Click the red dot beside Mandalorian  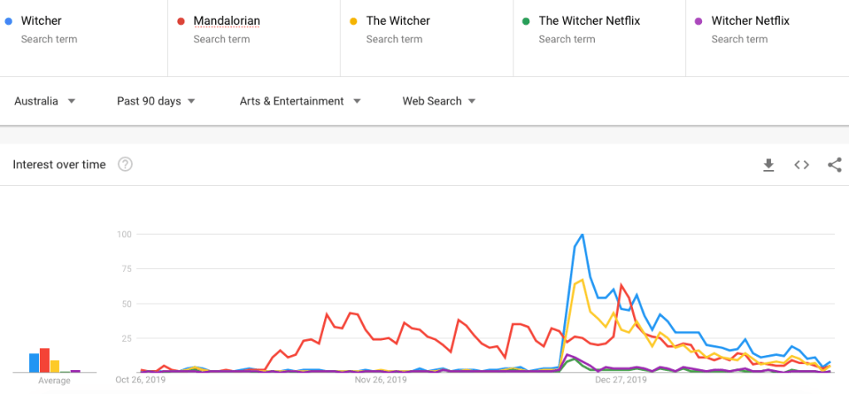[180, 21]
